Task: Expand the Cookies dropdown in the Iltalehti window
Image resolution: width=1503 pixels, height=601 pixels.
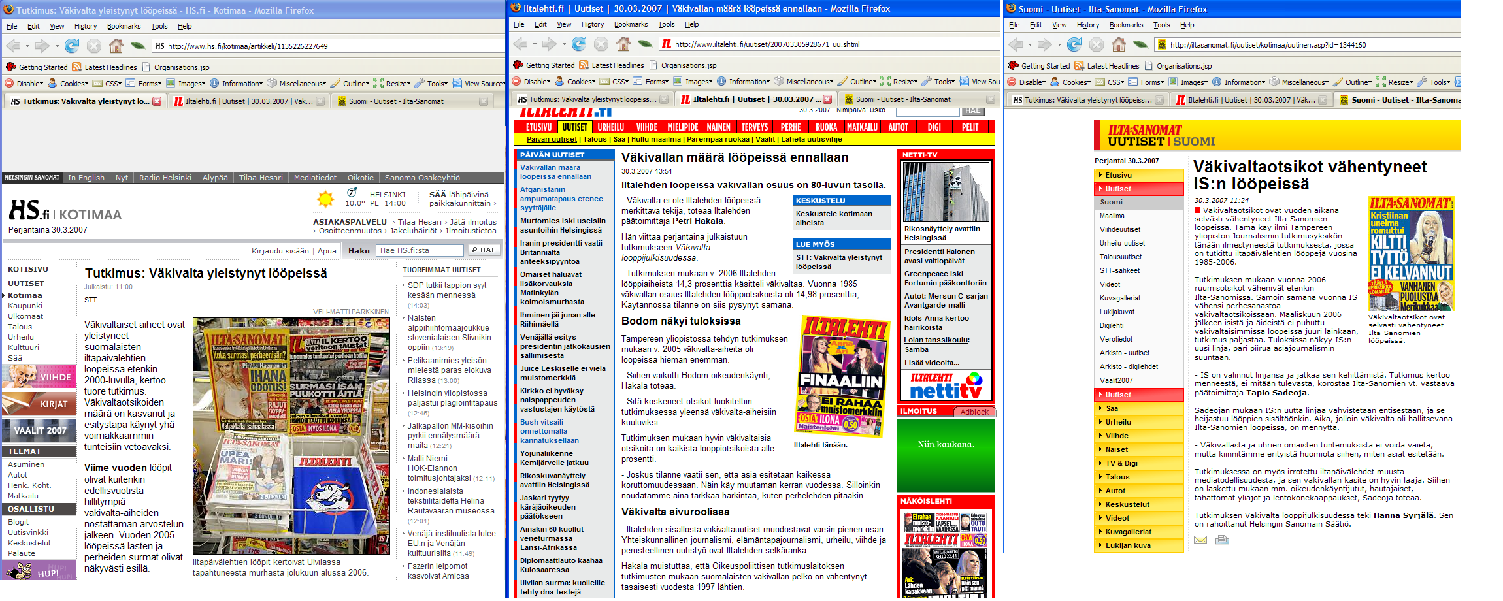Action: pos(576,82)
